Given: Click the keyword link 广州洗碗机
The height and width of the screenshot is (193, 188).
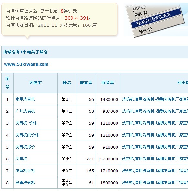Looking at the screenshot, I should coord(25,111).
